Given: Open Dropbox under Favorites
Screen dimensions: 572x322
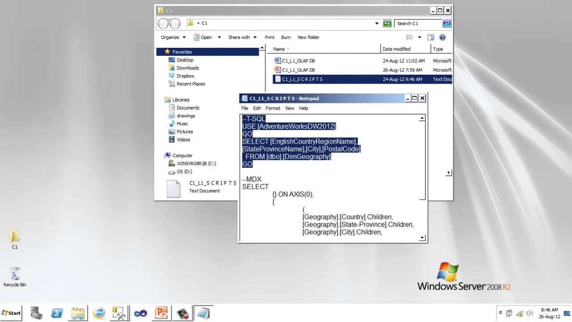Looking at the screenshot, I should pyautogui.click(x=185, y=76).
